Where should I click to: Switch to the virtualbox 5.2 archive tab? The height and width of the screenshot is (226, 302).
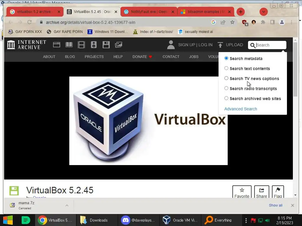35,12
